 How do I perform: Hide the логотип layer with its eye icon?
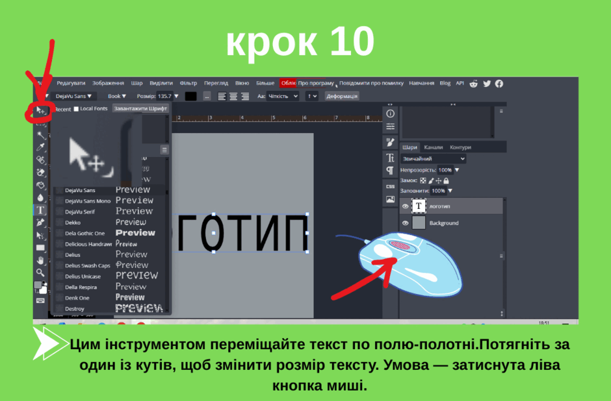[x=405, y=206]
